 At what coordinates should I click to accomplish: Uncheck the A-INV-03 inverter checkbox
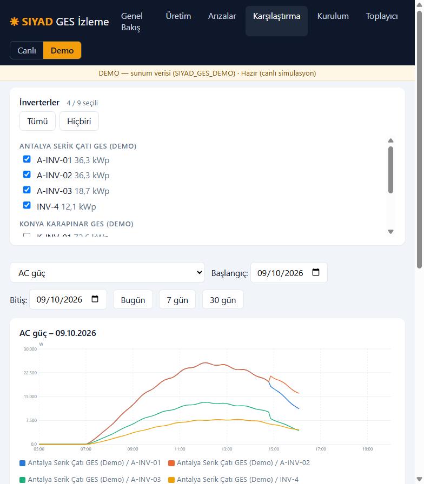(x=27, y=190)
